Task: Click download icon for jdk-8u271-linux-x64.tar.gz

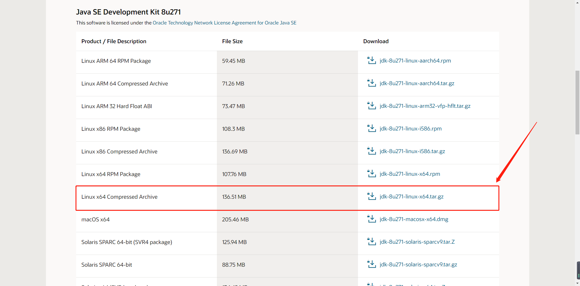Action: tap(372, 196)
